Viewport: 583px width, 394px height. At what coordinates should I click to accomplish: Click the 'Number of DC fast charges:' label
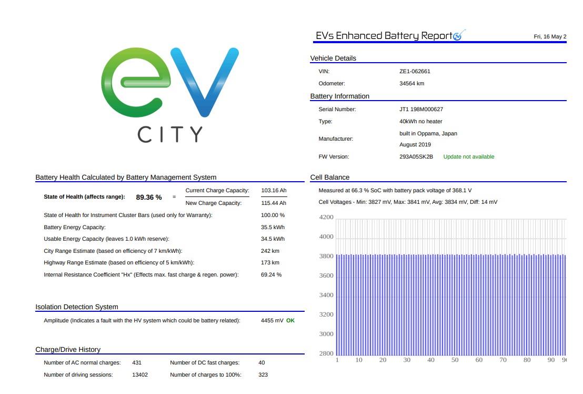coord(205,362)
